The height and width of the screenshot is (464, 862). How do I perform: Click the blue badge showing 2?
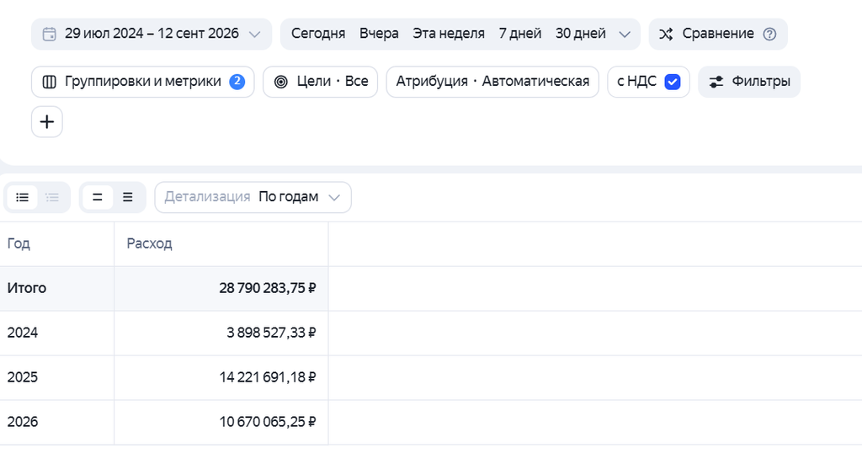click(237, 82)
